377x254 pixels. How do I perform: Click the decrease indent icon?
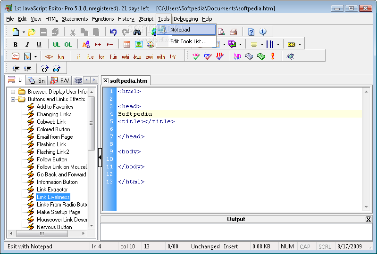pos(27,69)
